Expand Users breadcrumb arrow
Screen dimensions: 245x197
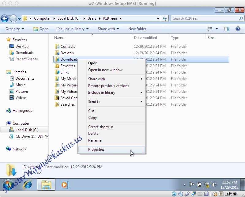coord(100,18)
